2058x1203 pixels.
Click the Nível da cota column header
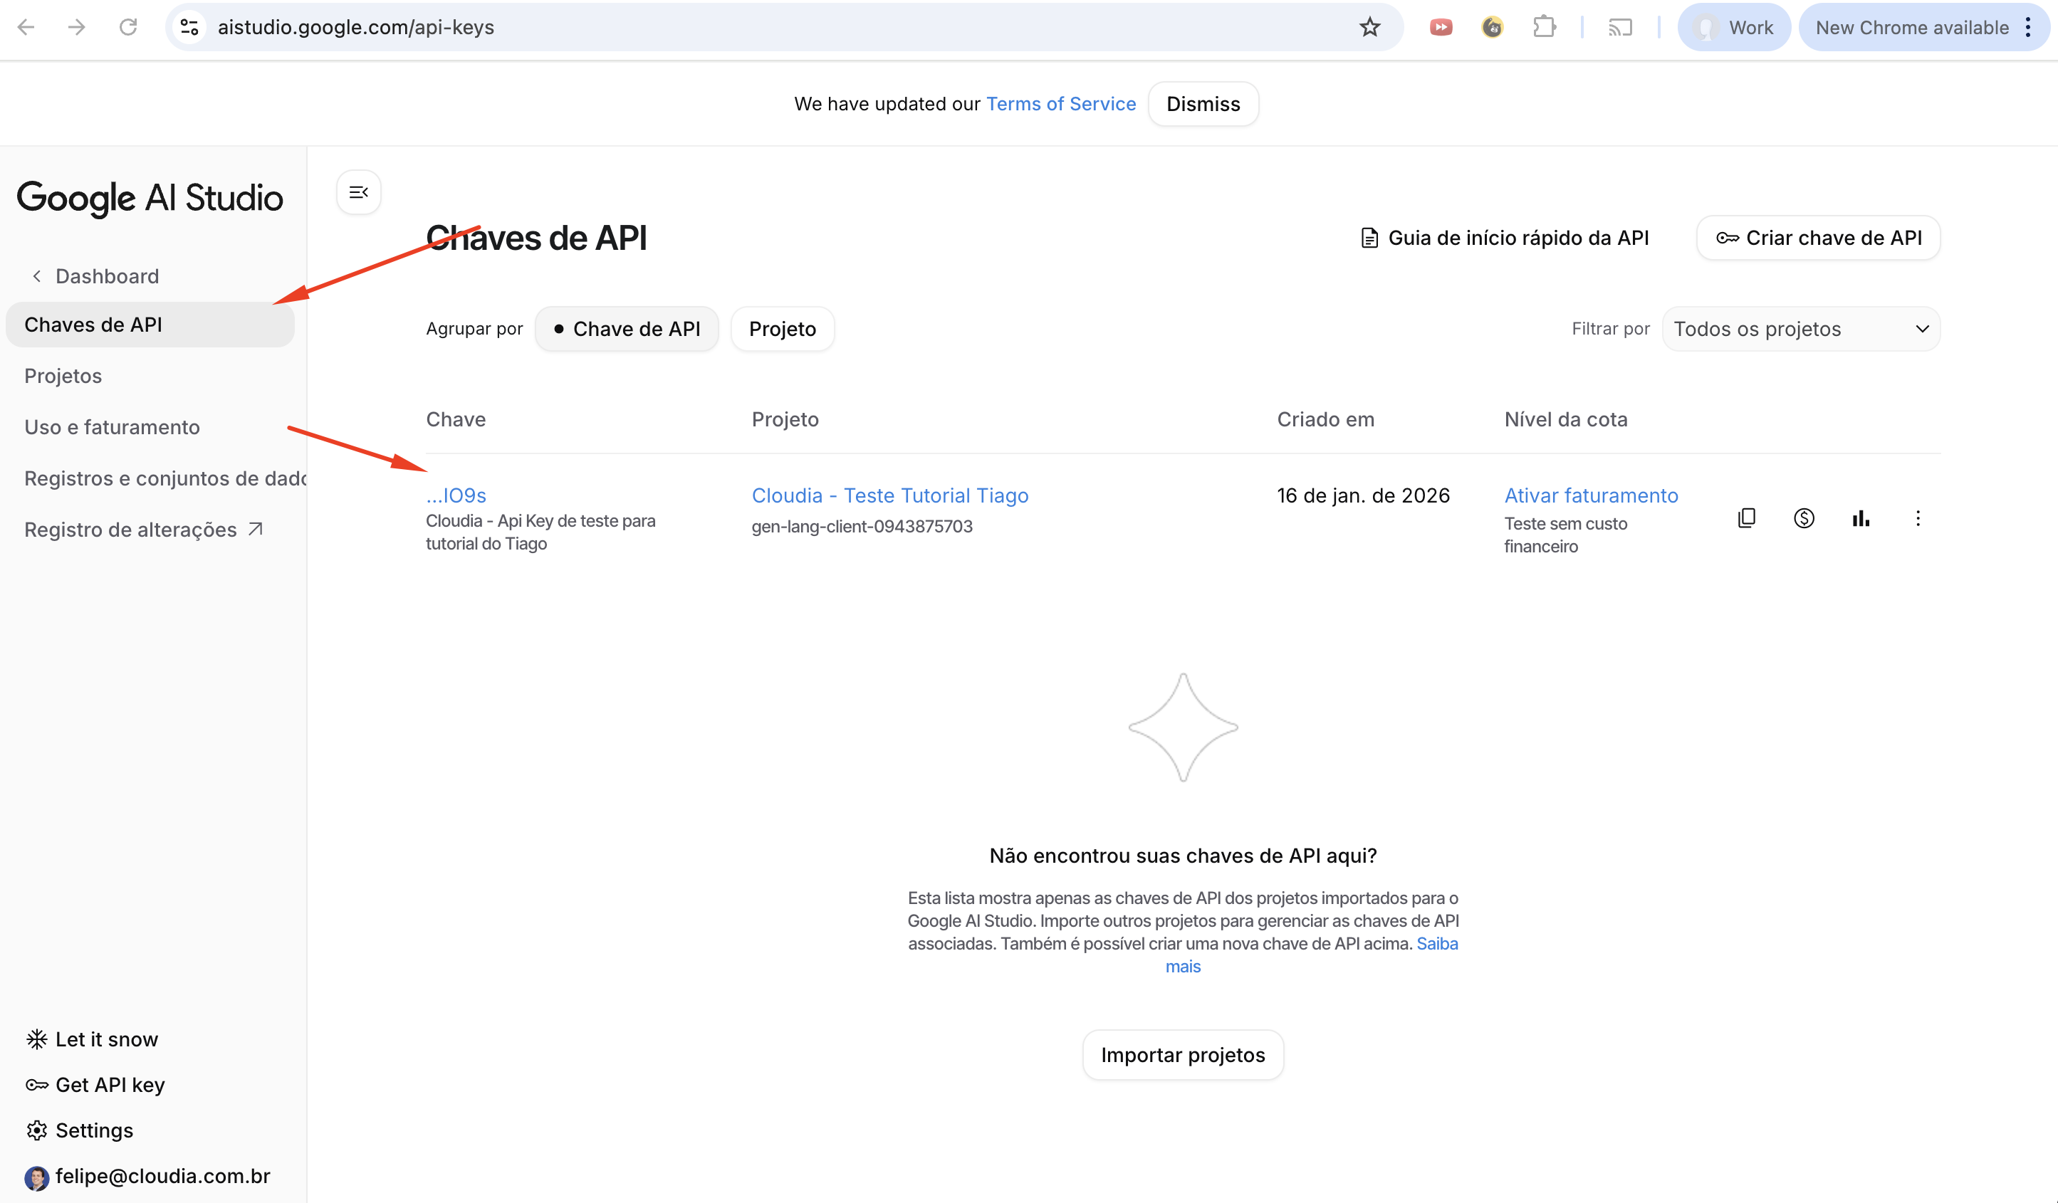(x=1565, y=419)
